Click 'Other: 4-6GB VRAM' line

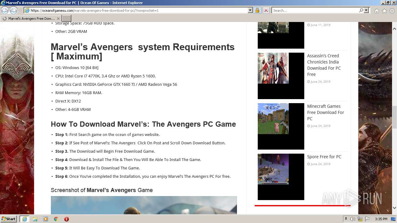pos(73,109)
